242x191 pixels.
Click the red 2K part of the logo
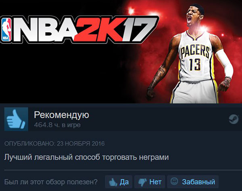(x=100, y=29)
